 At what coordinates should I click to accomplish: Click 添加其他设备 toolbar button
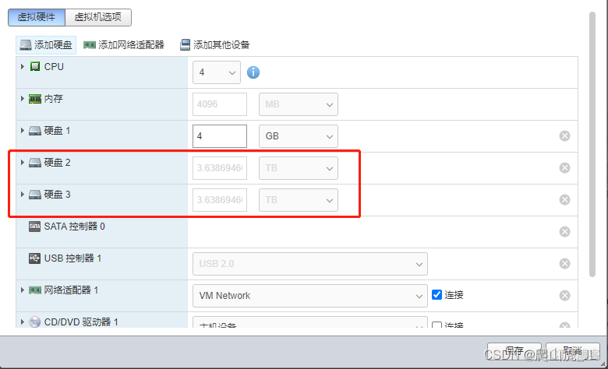point(215,45)
